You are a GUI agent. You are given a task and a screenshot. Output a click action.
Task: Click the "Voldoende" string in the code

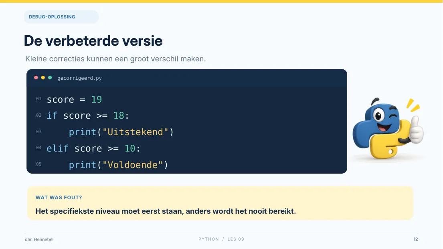133,165
